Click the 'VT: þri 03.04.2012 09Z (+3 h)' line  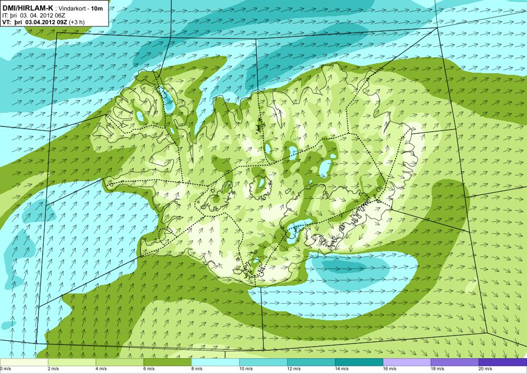(x=43, y=22)
